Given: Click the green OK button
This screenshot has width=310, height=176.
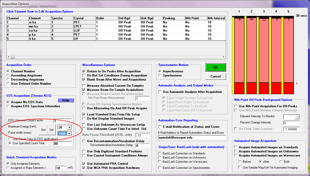Looking at the screenshot, I should [215, 67].
